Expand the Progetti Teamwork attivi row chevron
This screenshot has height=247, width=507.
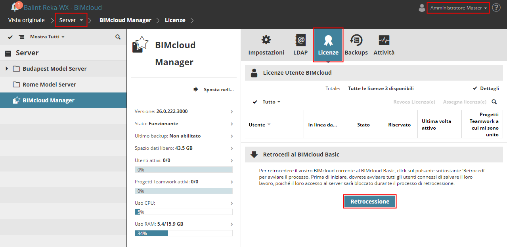[x=231, y=182]
